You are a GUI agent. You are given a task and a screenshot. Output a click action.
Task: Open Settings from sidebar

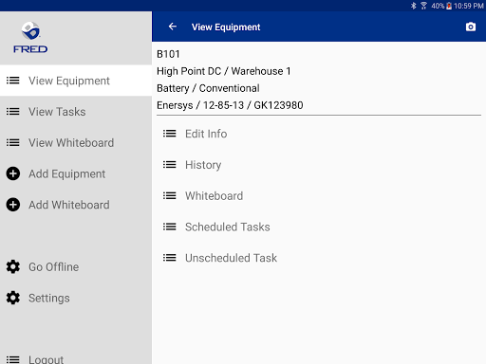click(x=76, y=298)
